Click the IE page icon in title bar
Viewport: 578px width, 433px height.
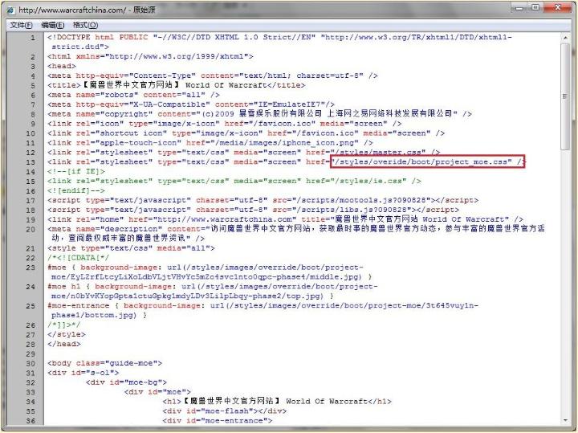10,10
